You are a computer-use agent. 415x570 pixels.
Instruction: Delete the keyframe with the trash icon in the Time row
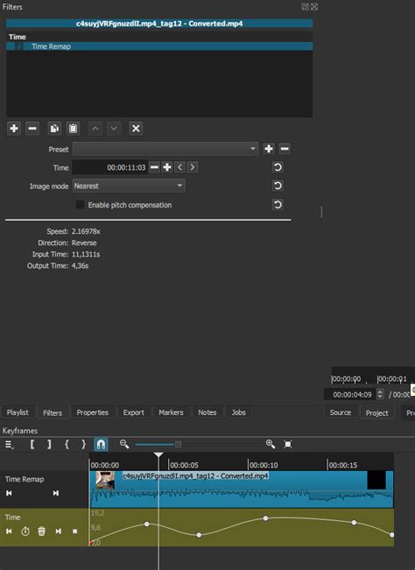(42, 531)
